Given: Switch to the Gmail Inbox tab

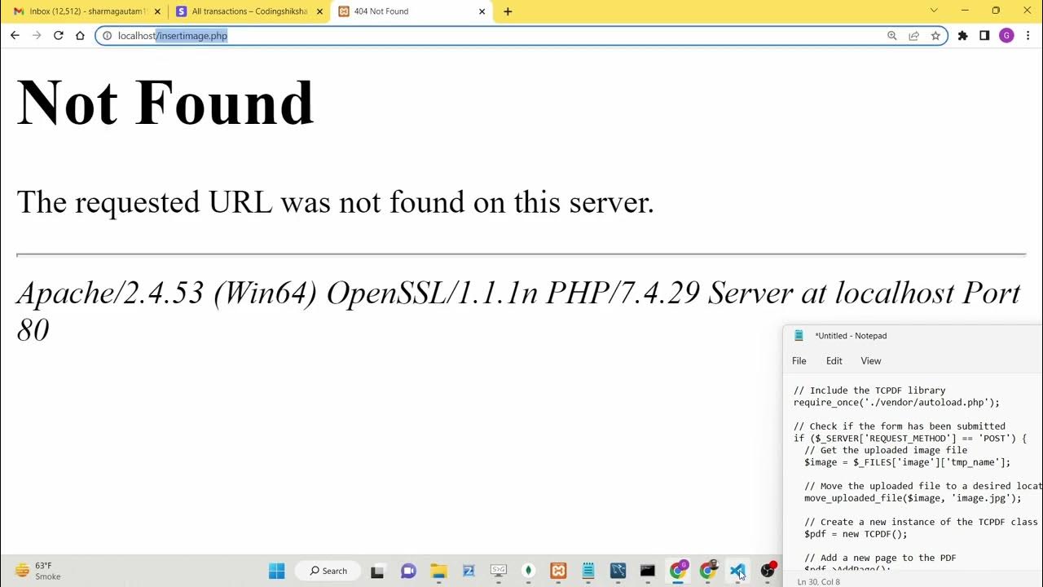Looking at the screenshot, I should 80,11.
